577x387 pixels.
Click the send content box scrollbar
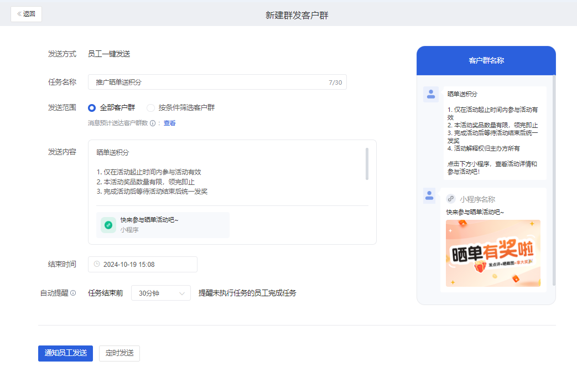367,164
